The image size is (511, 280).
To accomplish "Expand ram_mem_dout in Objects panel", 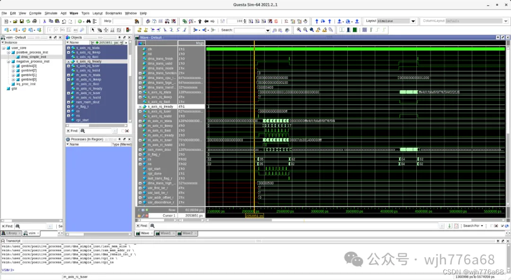I will pyautogui.click(x=69, y=102).
